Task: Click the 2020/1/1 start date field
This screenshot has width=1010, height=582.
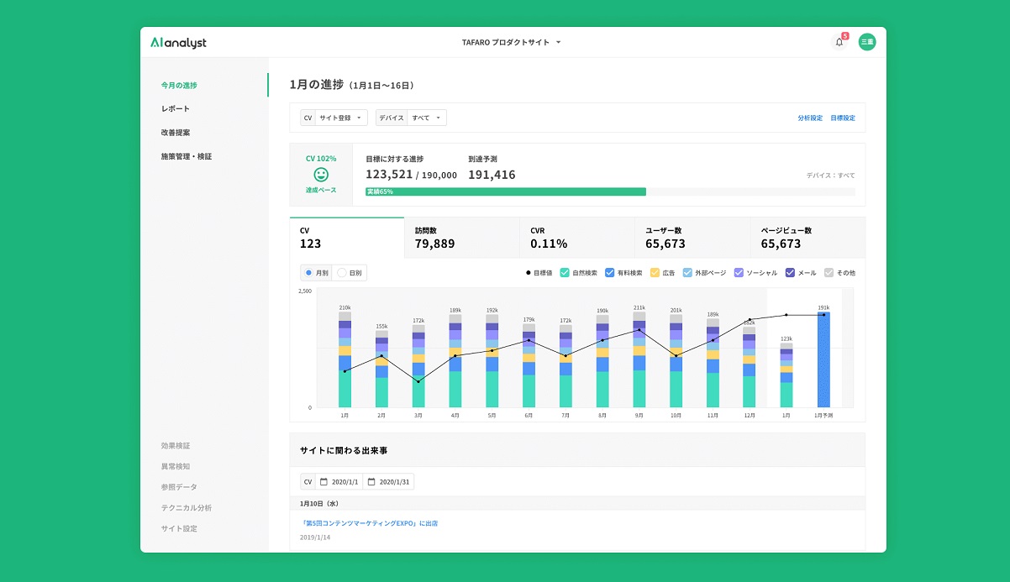Action: (x=339, y=482)
